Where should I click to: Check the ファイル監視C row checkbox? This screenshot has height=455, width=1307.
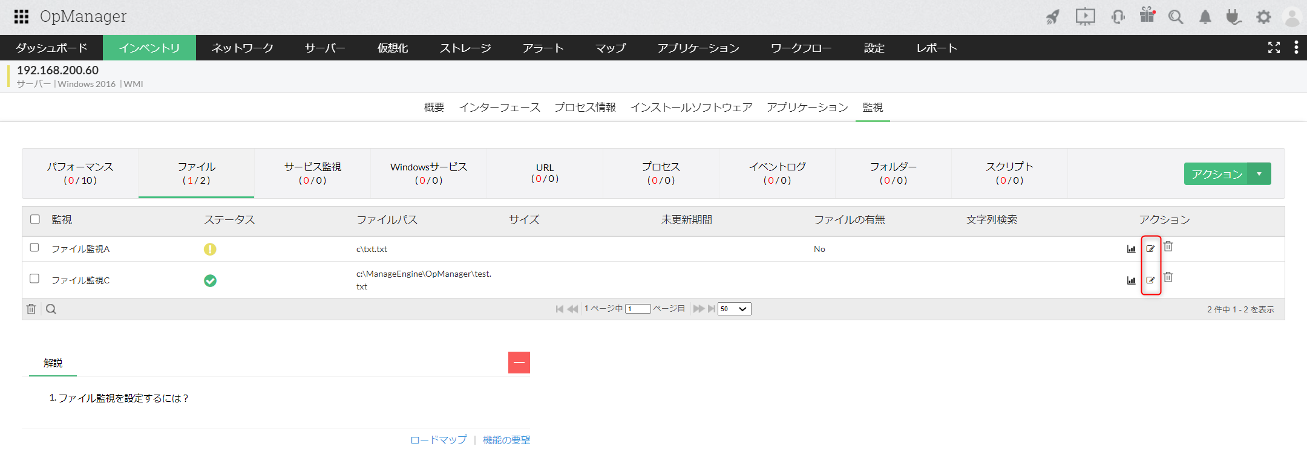34,279
